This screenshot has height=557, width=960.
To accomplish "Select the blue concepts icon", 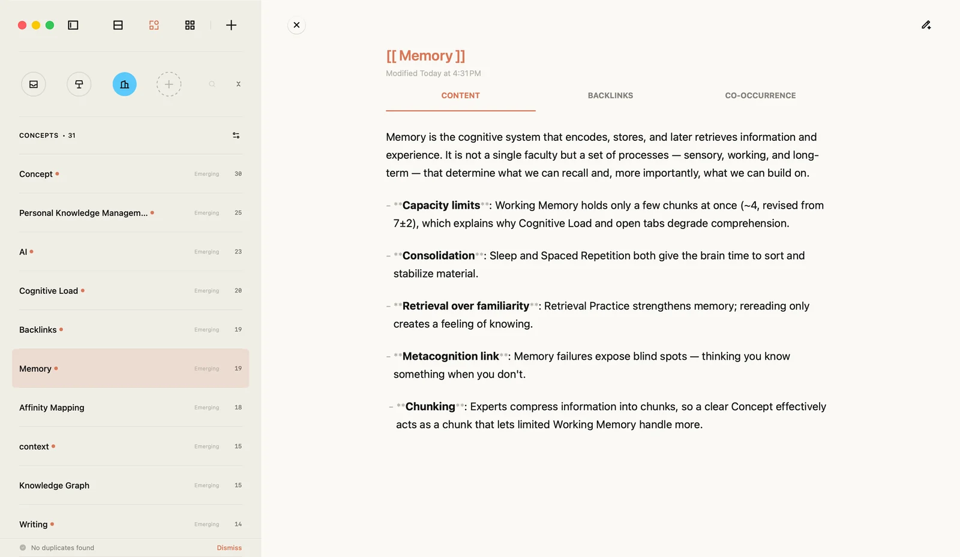I will click(125, 85).
